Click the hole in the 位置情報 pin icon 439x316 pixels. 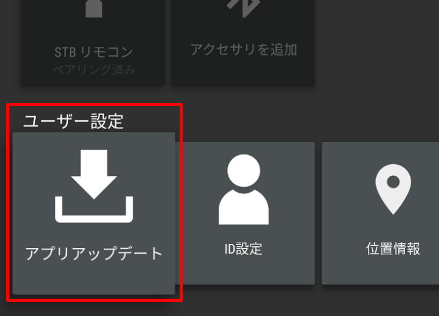[x=393, y=182]
